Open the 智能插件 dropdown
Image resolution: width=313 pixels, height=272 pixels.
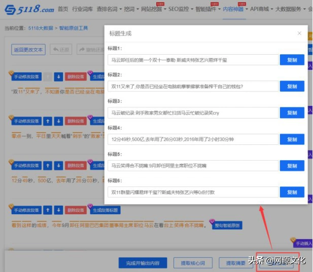coord(208,9)
